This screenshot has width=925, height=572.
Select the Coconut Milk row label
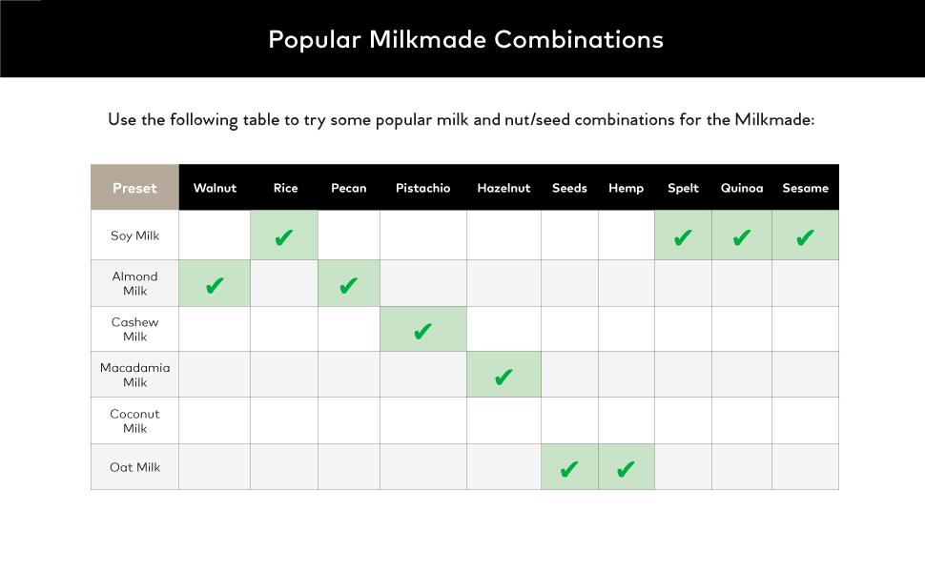click(134, 420)
